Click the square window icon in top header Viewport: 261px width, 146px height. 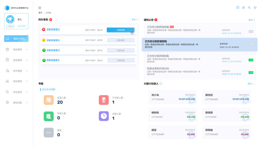[238, 7]
